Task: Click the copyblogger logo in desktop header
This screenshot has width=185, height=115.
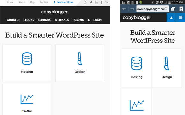Action: tap(55, 12)
